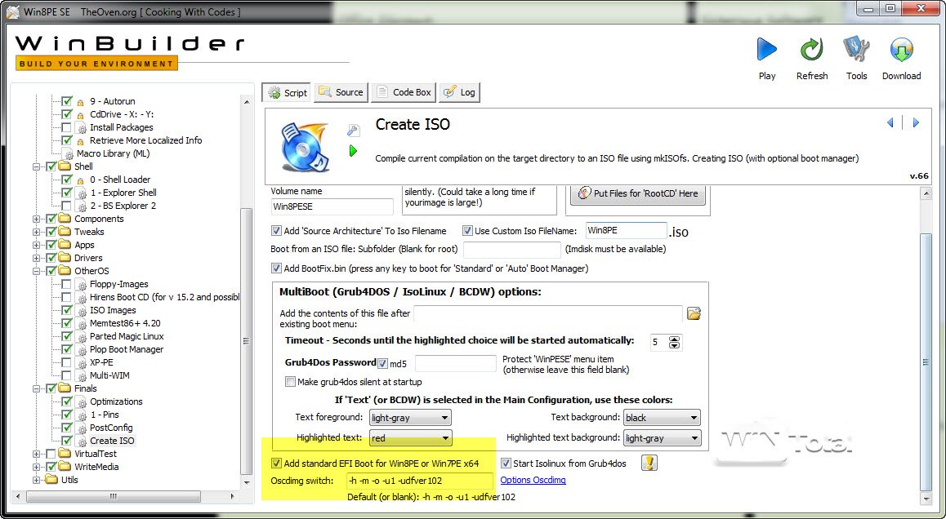Click the Floppy-Images script icon
946x519 pixels.
point(81,285)
